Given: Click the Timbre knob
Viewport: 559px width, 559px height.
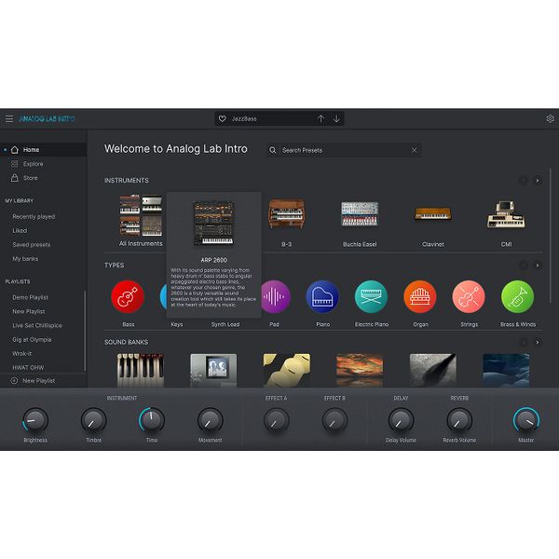Looking at the screenshot, I should click(93, 420).
